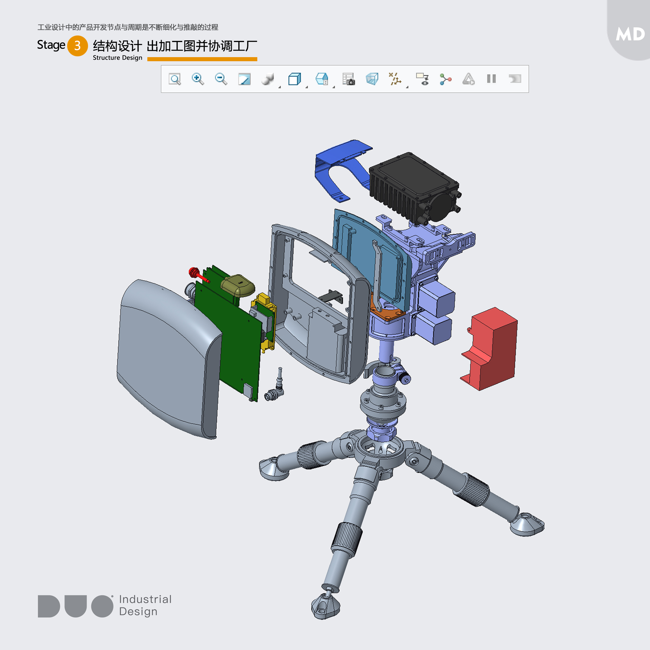Click the orange Stage 3 circle
The width and height of the screenshot is (650, 650).
coord(77,46)
